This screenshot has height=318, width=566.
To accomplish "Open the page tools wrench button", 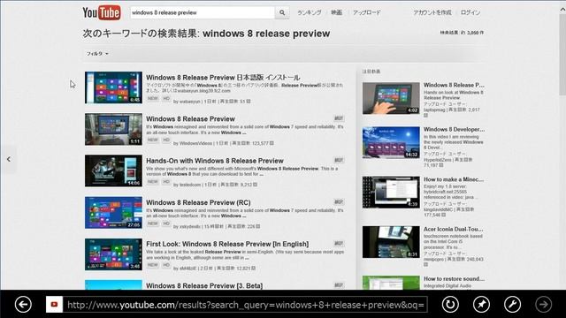I will (512, 305).
